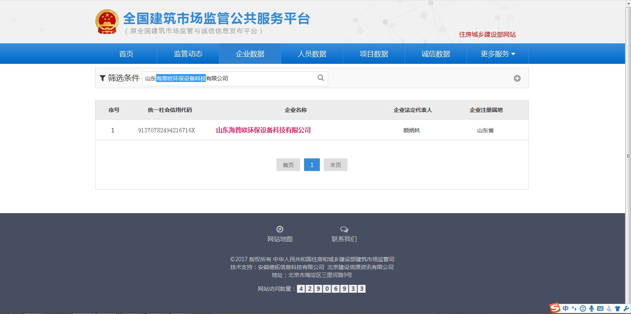Click the 首页 pagination button
Screen dimensions: 631x314
[x=288, y=165]
